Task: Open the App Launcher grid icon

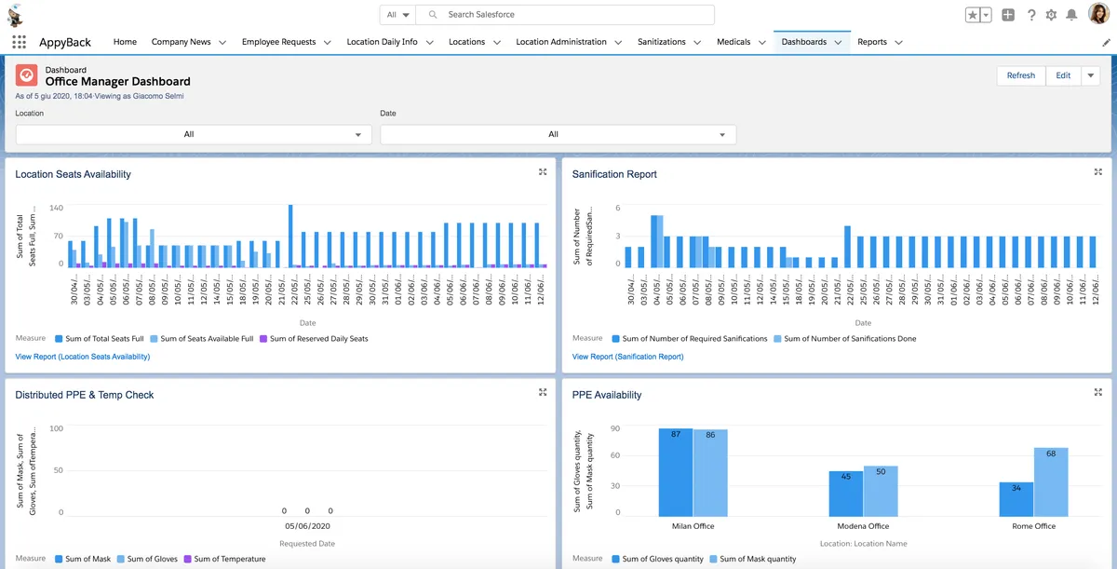Action: 19,42
